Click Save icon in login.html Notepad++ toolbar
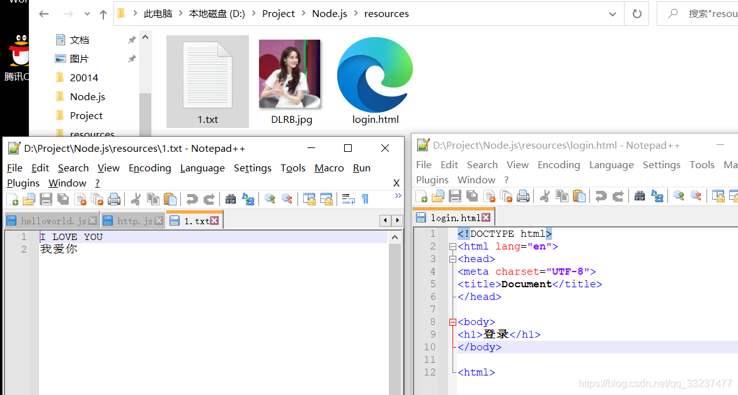 pyautogui.click(x=454, y=196)
